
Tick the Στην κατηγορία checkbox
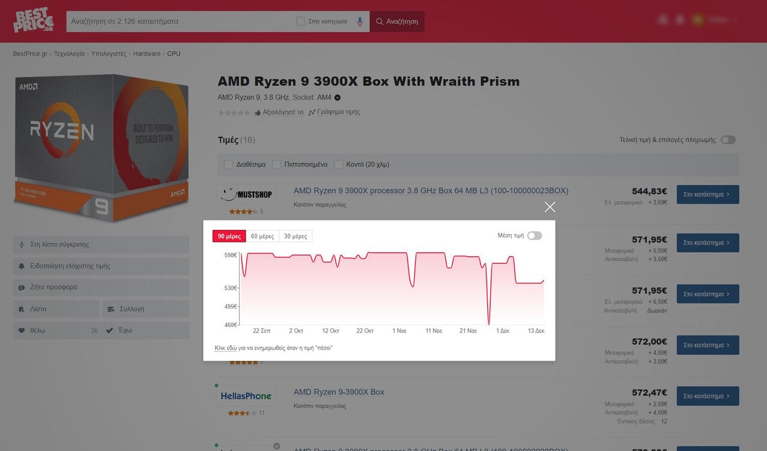[301, 22]
